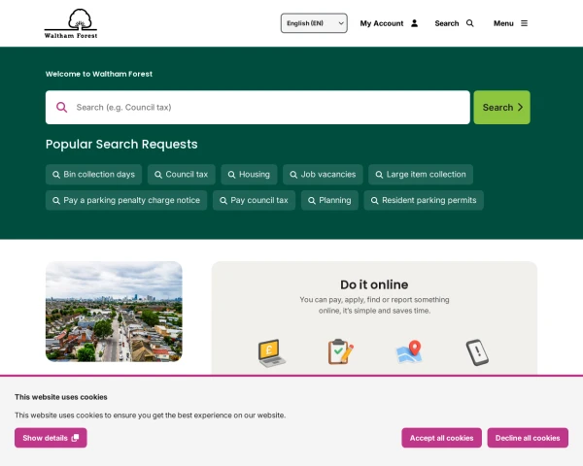Click the phone alert report icon
Viewport: 583px width, 466px height.
pyautogui.click(x=477, y=352)
